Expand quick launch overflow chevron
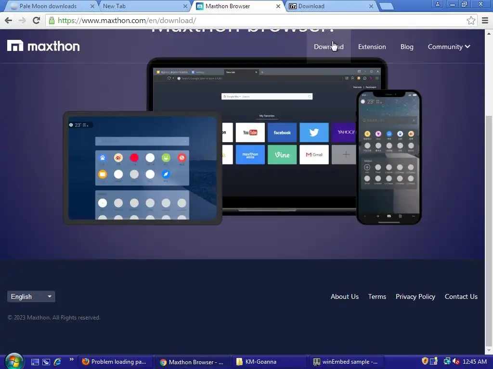The height and width of the screenshot is (369, 493). [x=71, y=359]
